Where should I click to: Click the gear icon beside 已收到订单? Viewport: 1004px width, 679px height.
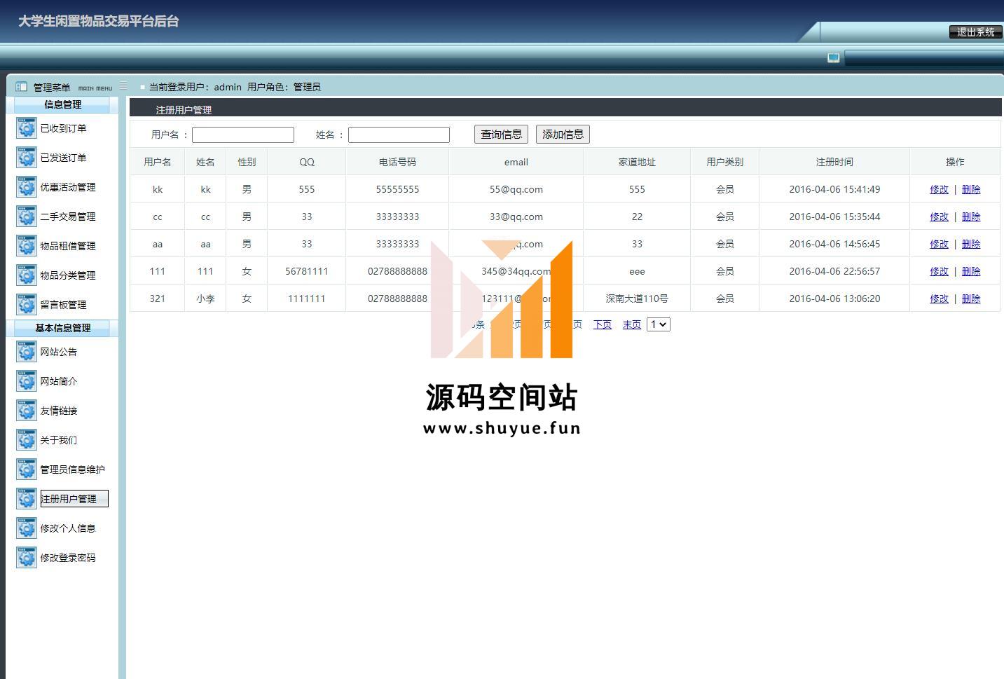(x=26, y=128)
